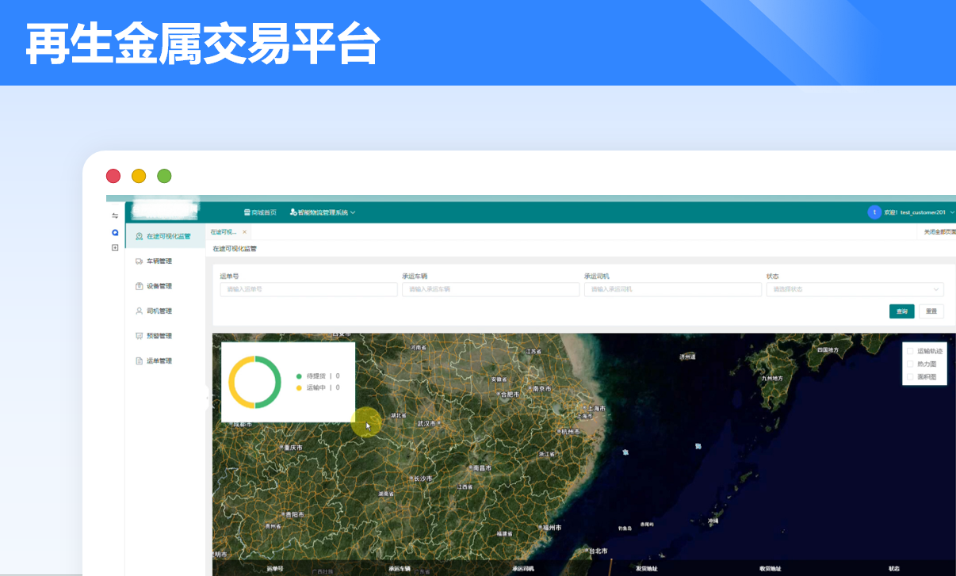The height and width of the screenshot is (576, 956).
Task: Click 武汉市 label on the map
Action: (426, 424)
